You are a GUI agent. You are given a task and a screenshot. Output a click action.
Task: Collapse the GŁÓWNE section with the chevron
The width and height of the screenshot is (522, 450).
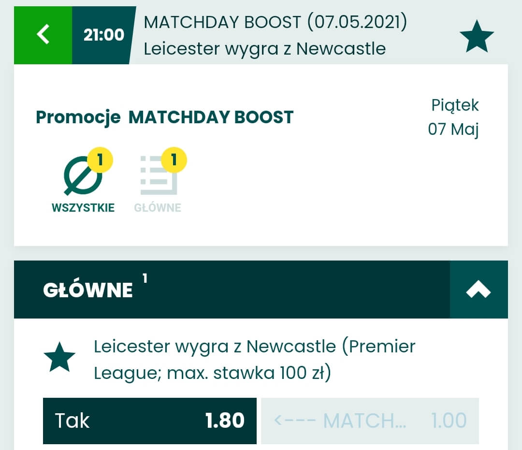[478, 290]
